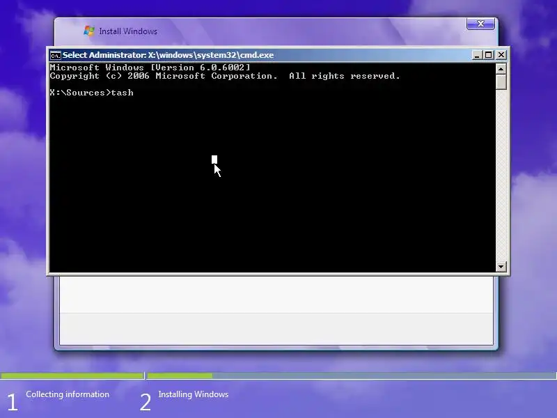Close the Install Windows dialog
Screen dimensions: 557x418
pos(480,24)
